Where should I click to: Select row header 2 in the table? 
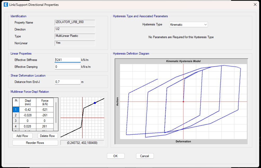click(16, 115)
